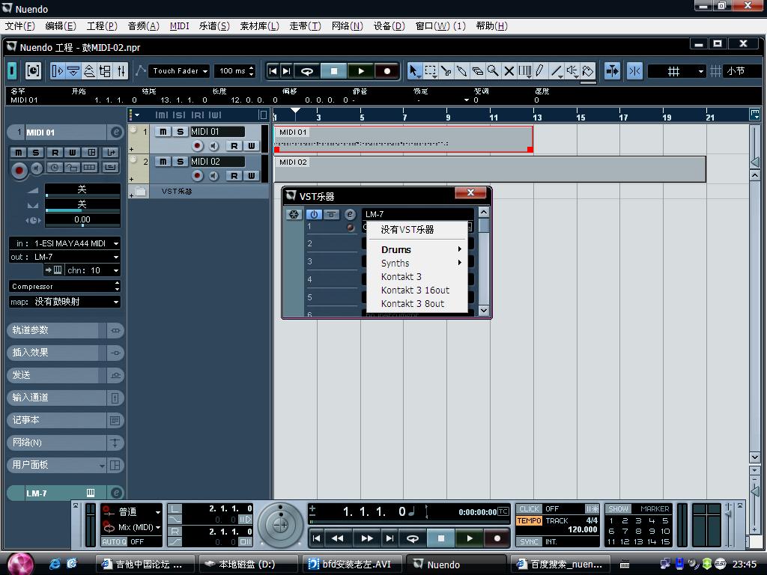The width and height of the screenshot is (767, 575).
Task: Click the VST乐器 folder track icon
Action: [x=140, y=191]
